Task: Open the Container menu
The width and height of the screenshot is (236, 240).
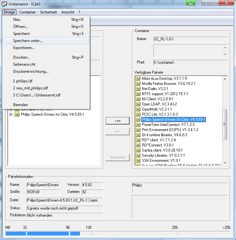Action: 27,12
